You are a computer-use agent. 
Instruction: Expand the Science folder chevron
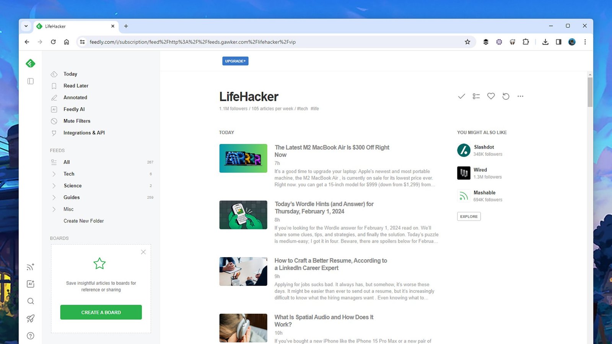(54, 186)
